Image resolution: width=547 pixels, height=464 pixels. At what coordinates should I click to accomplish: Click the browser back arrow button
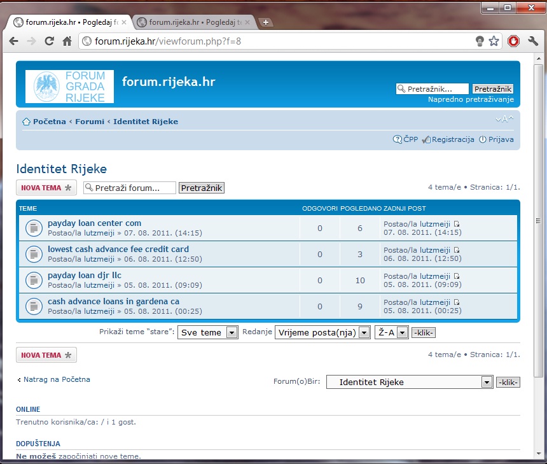[x=13, y=41]
